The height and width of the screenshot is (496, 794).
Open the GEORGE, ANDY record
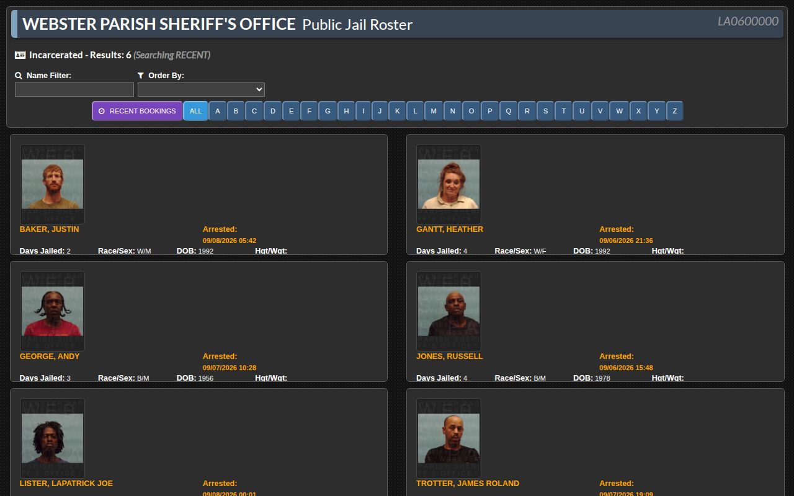click(50, 356)
